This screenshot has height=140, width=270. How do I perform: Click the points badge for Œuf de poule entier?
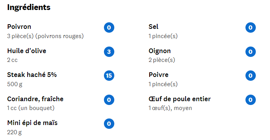pos(250,100)
